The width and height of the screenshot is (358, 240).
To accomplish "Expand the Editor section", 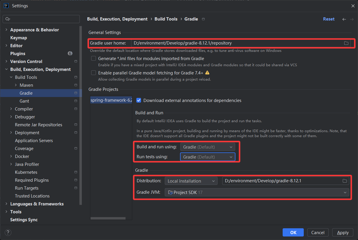I will click(6, 46).
